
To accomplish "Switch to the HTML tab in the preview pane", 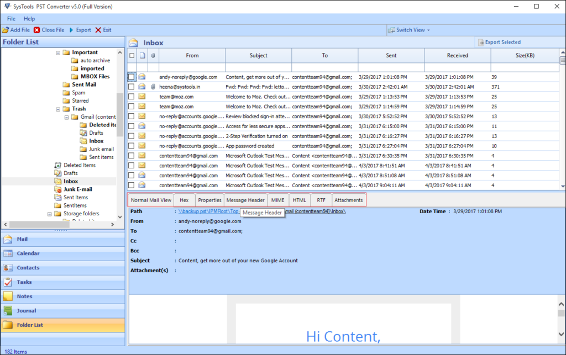I will (299, 200).
